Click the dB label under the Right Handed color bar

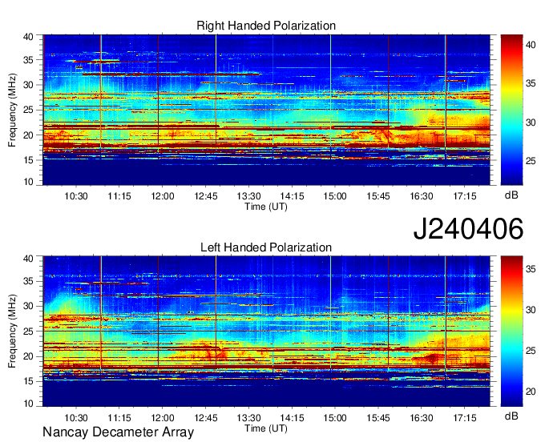pos(511,195)
